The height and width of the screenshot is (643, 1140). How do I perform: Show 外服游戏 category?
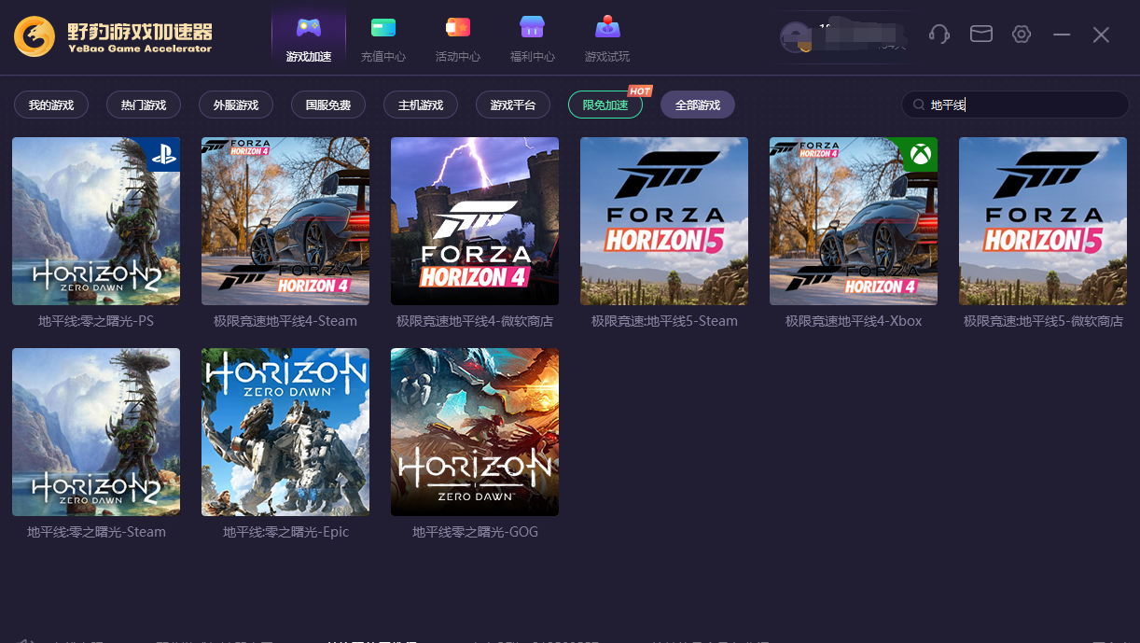236,105
